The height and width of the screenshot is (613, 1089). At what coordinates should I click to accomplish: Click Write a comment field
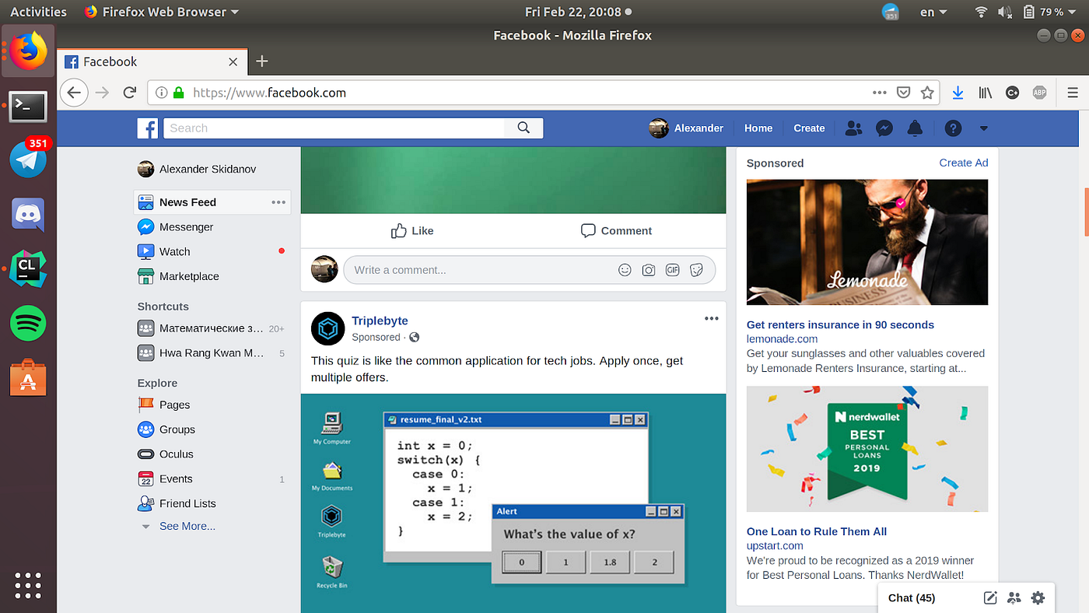529,270
